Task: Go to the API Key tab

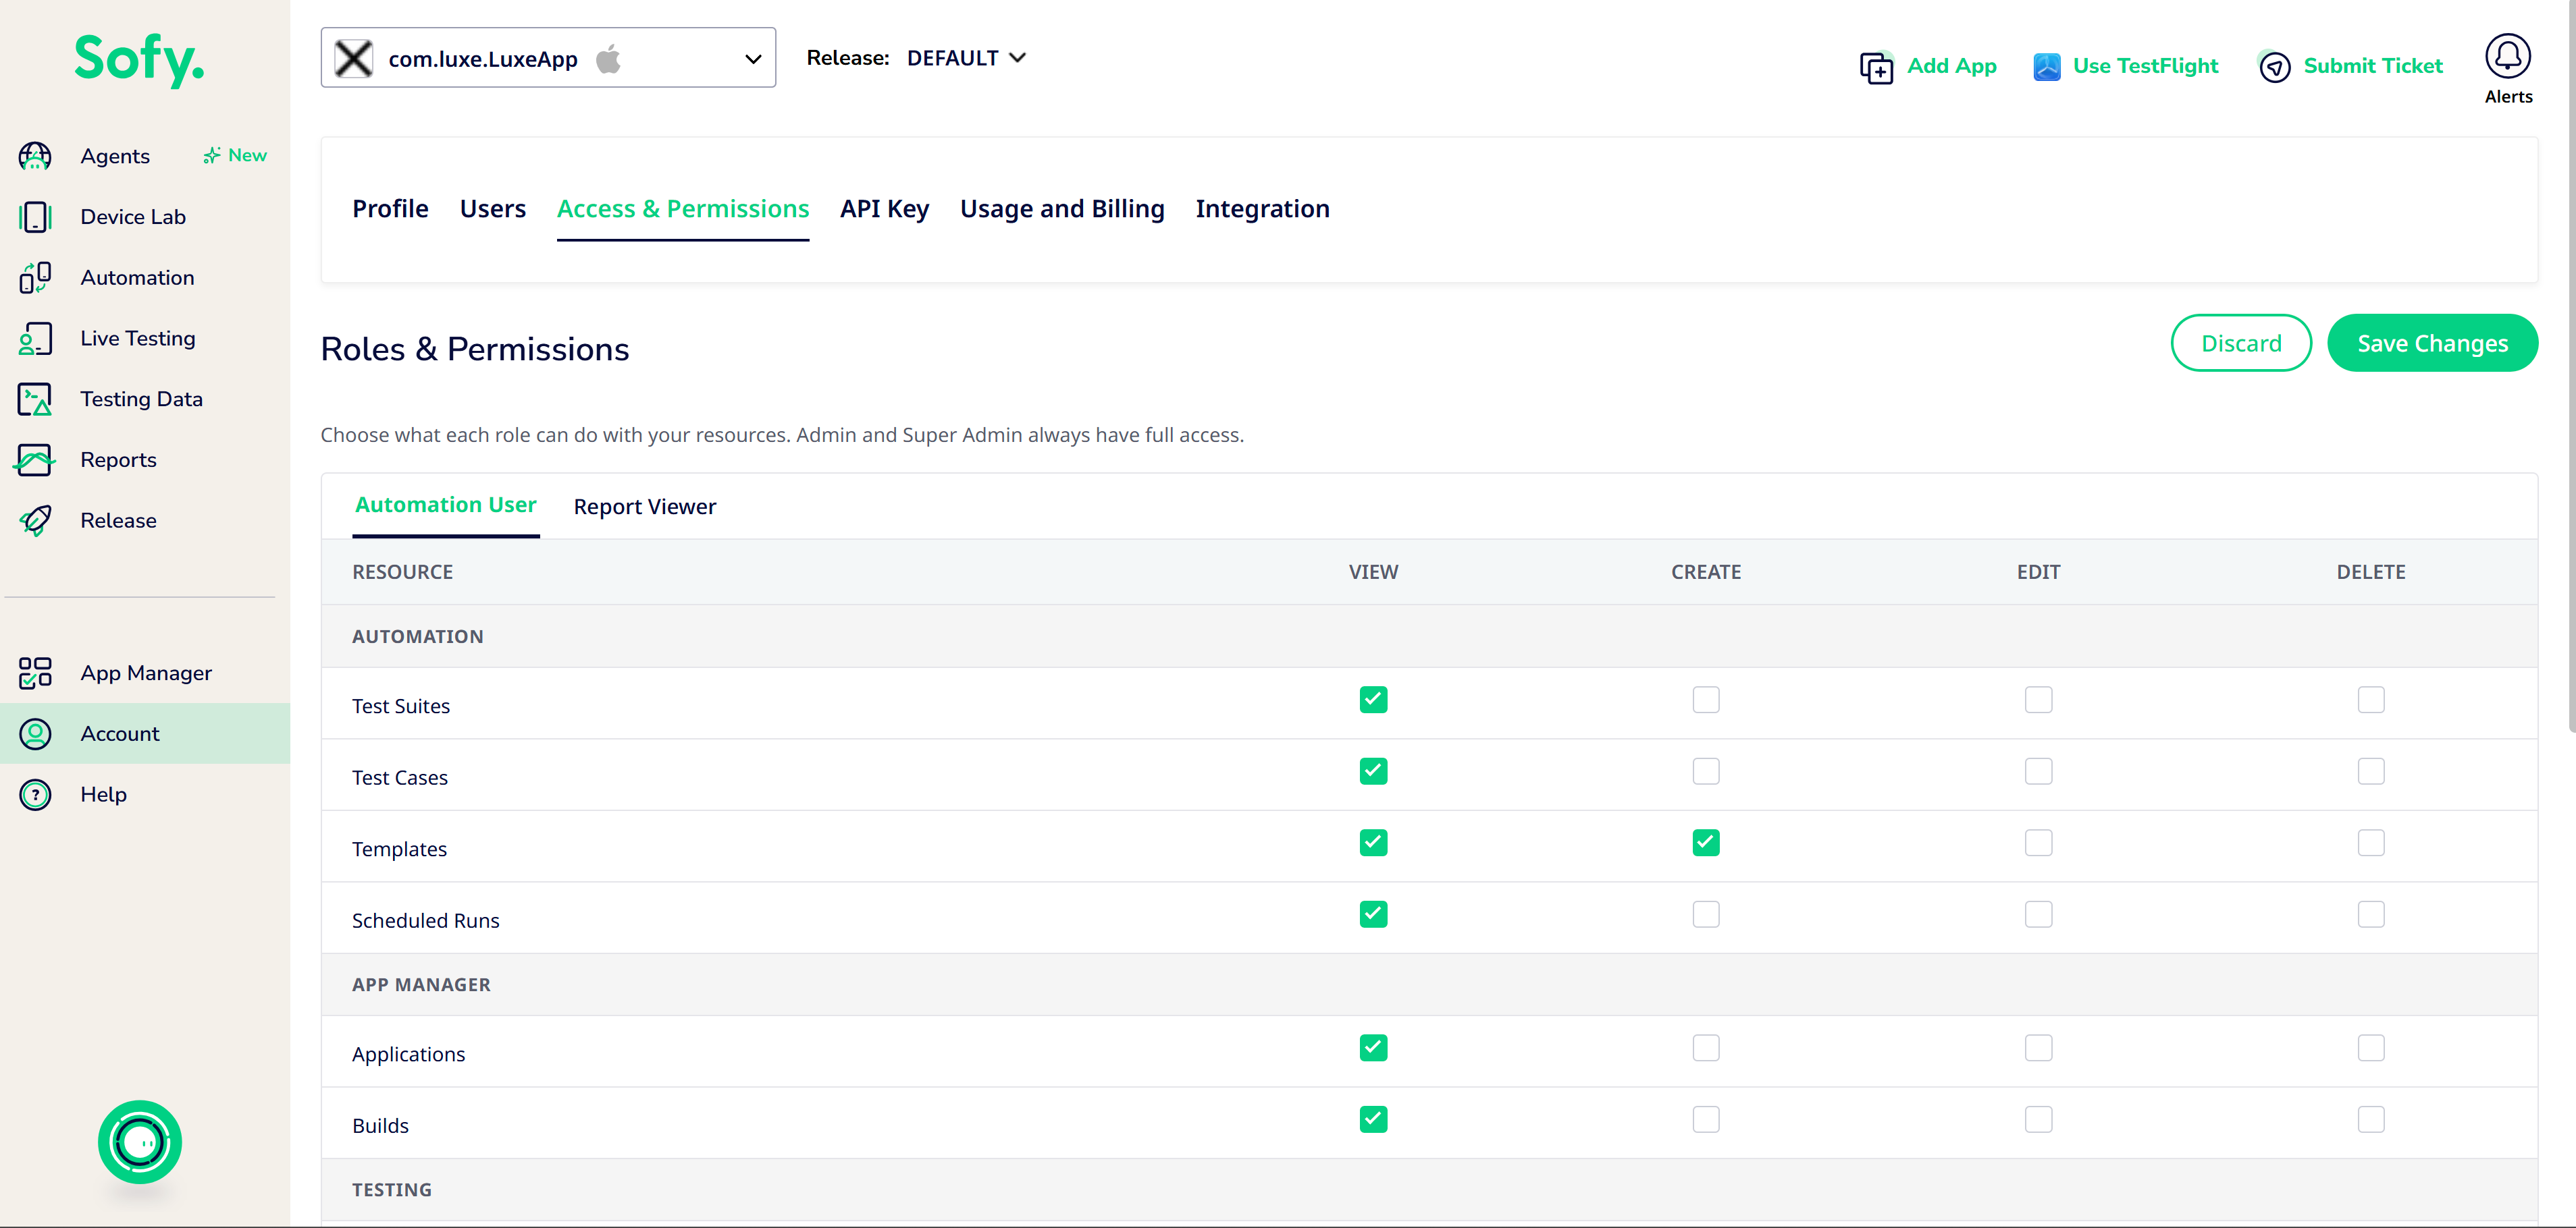Action: pos(884,209)
